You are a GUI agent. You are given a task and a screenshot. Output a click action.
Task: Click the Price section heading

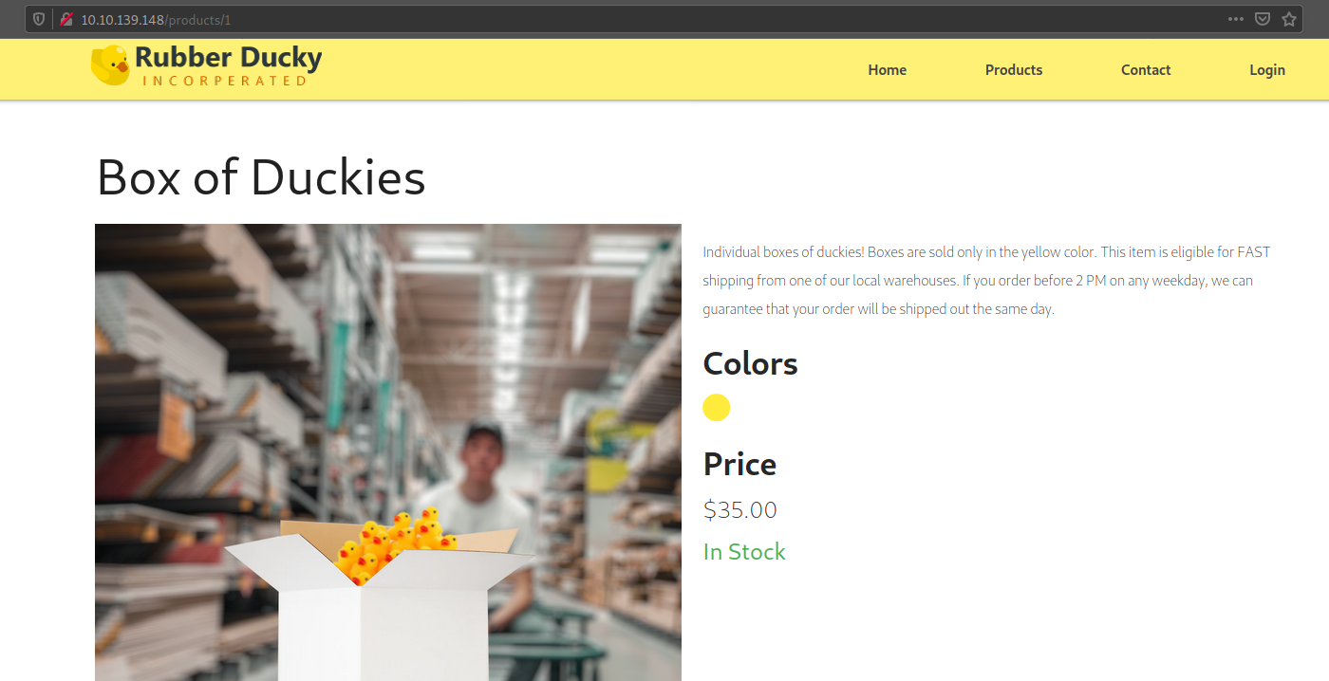tap(739, 465)
